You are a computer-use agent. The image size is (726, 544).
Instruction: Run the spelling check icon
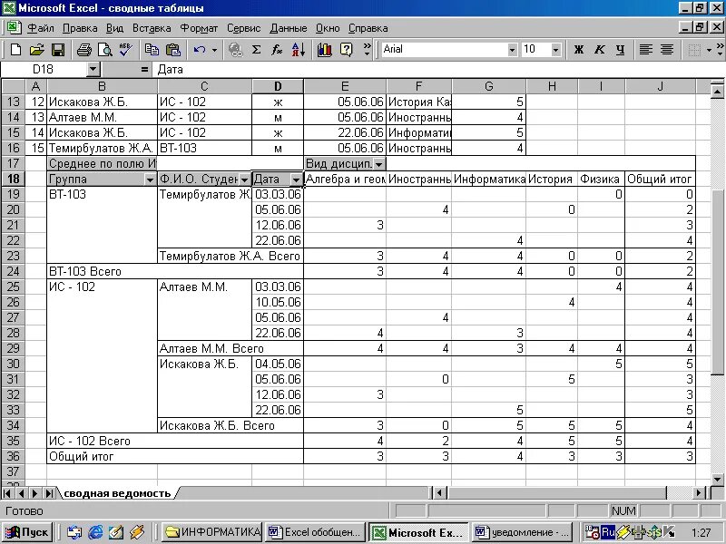(x=125, y=50)
